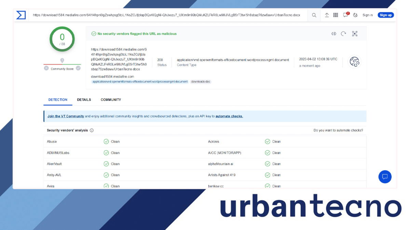Select the DETECTION tab
This screenshot has width=410, height=230.
point(58,100)
